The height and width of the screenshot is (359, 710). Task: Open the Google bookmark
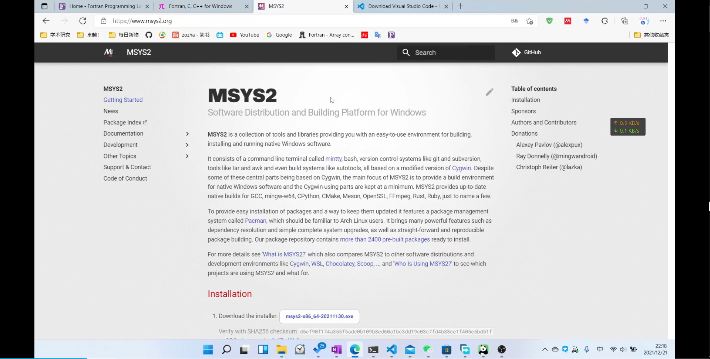pyautogui.click(x=279, y=35)
